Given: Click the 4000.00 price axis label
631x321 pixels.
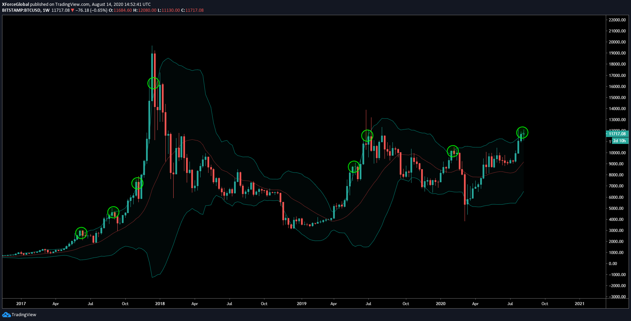Looking at the screenshot, I should click(616, 219).
